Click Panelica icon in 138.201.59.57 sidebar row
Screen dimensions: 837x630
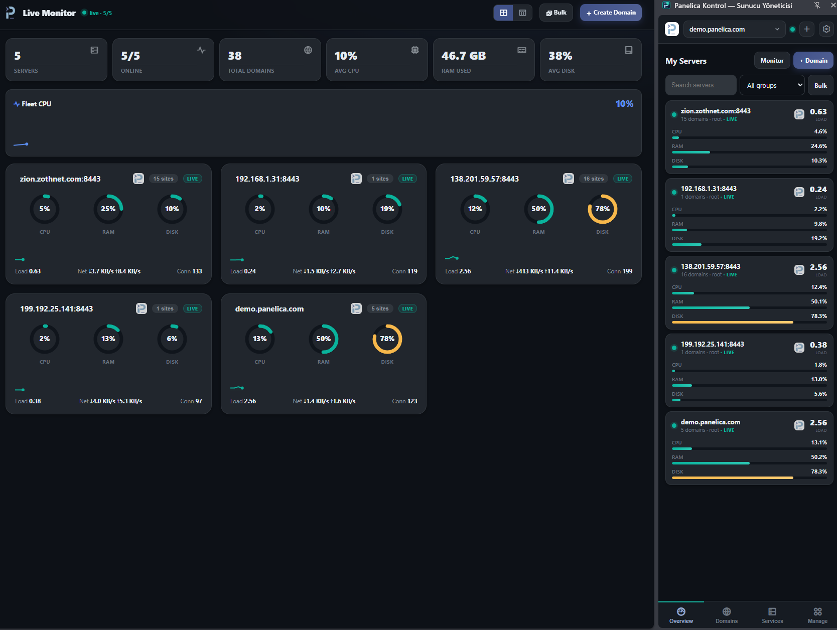799,270
